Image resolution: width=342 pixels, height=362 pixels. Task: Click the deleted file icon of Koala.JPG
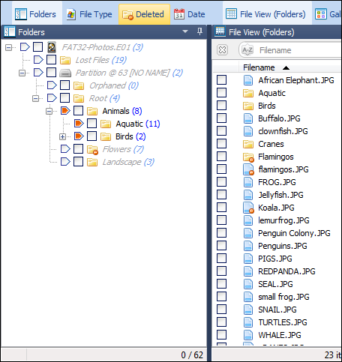click(x=248, y=208)
